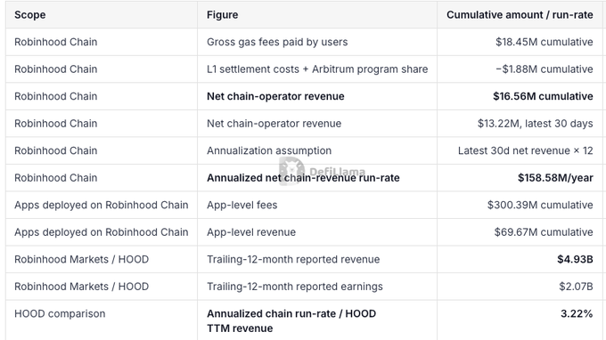Click 'Annualized net chain-revenue run-rate' cell

point(303,178)
